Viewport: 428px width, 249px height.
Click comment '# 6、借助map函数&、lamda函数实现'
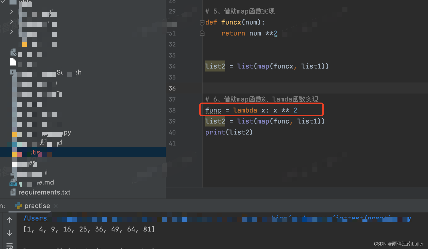pos(262,99)
